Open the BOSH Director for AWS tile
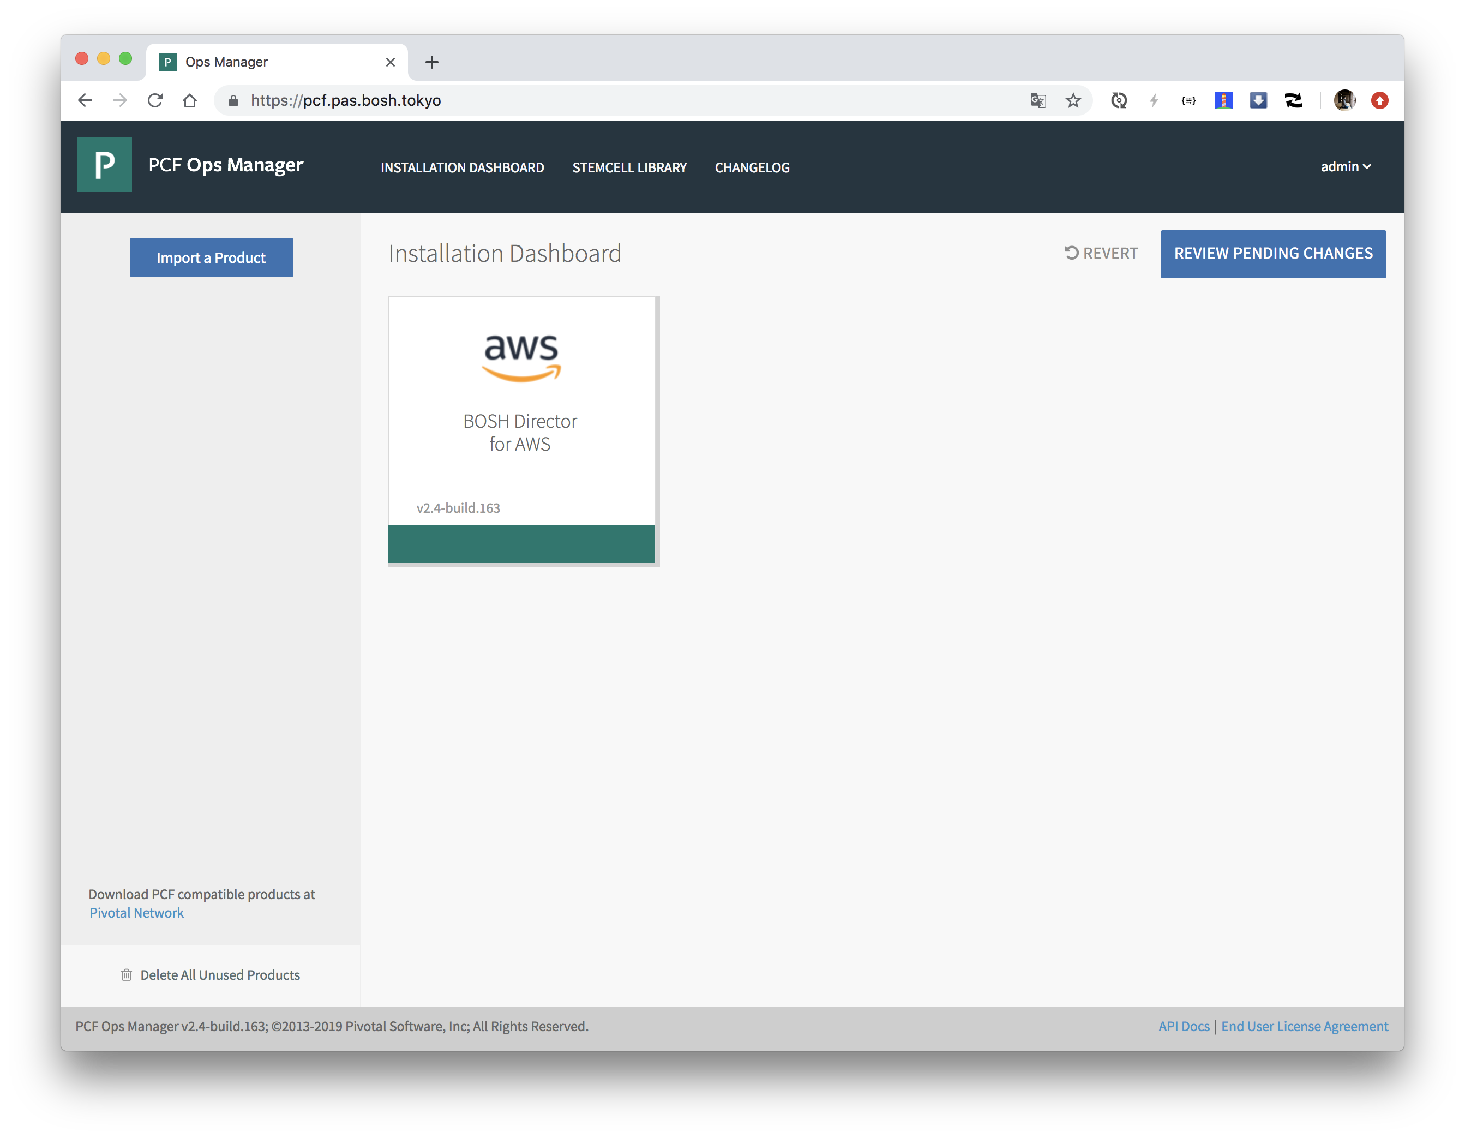This screenshot has height=1138, width=1465. coord(521,429)
